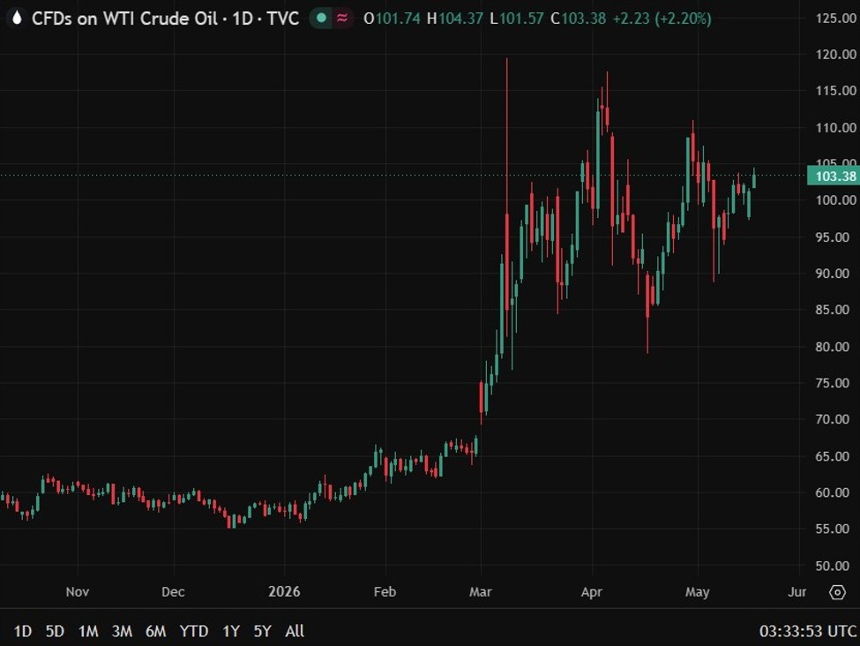Click the 1D interval label in header
Image resolution: width=860 pixels, height=646 pixels.
tap(243, 19)
